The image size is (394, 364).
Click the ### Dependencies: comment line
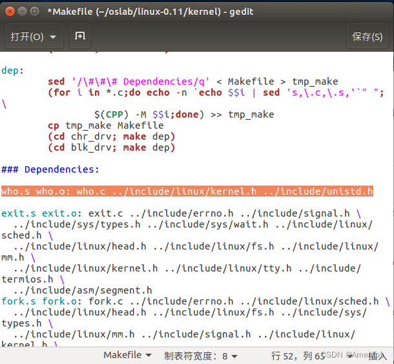[50, 169]
